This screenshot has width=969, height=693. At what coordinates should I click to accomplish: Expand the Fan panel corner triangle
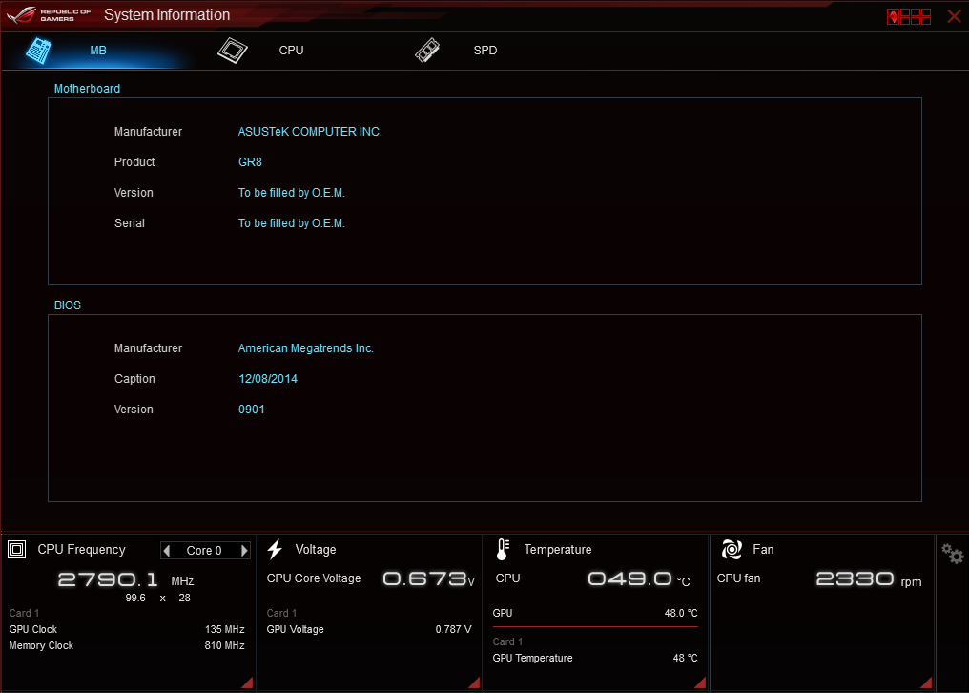926,682
